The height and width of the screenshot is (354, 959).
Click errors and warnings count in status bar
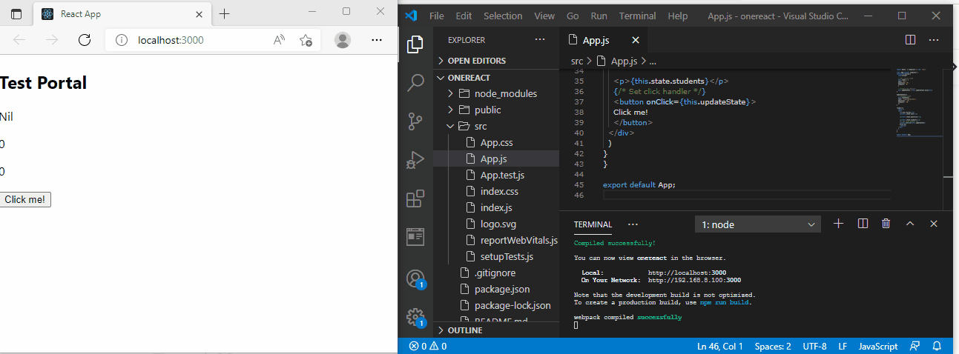[x=428, y=346]
